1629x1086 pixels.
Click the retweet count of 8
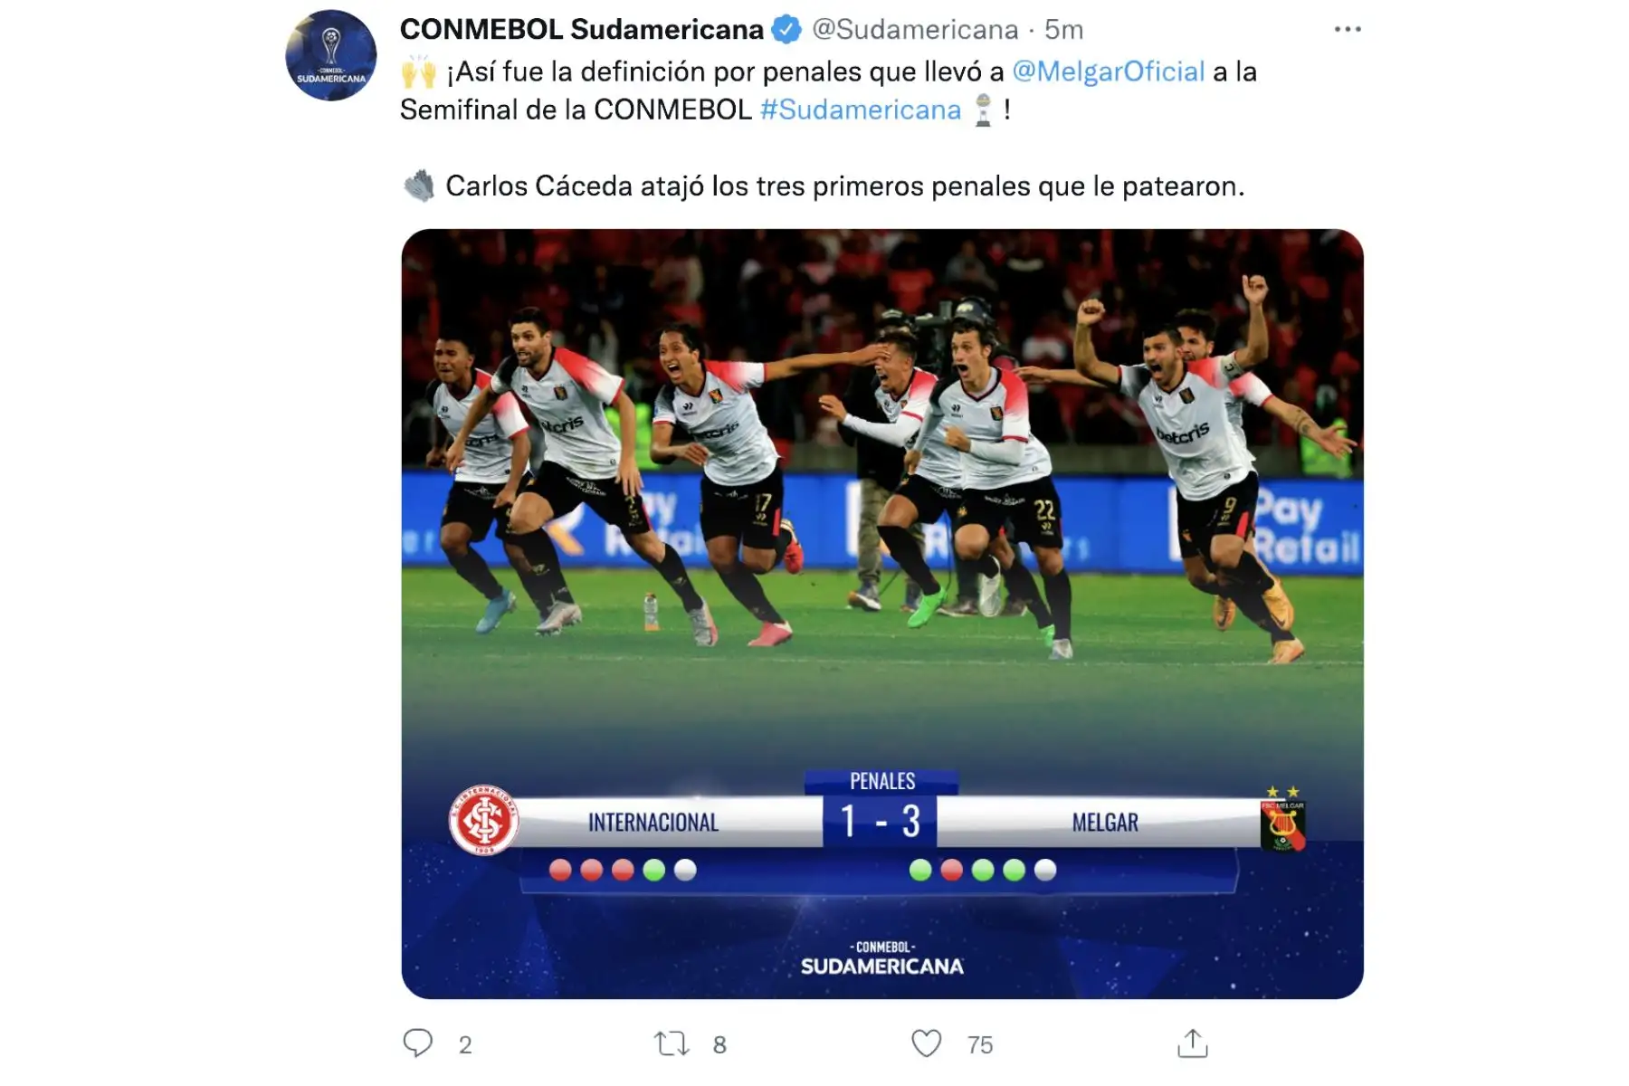(x=719, y=1044)
